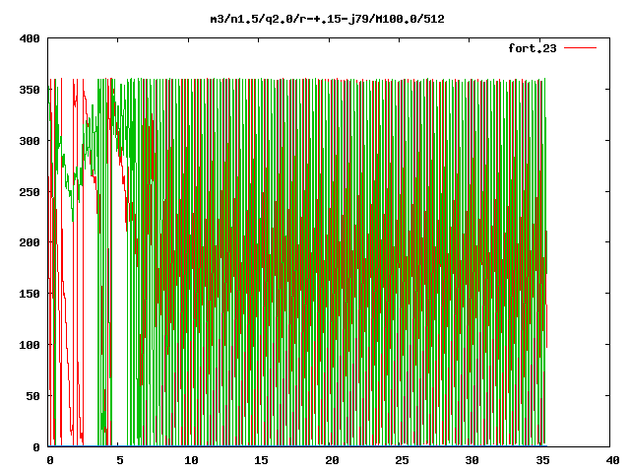Click the y-axis label 0

[x=36, y=446]
